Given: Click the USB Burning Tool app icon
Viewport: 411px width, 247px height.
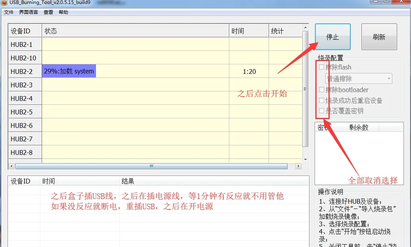Looking at the screenshot, I should click(x=4, y=2).
